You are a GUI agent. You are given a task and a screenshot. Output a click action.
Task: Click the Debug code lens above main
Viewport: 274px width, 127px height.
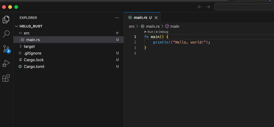tap(162, 32)
